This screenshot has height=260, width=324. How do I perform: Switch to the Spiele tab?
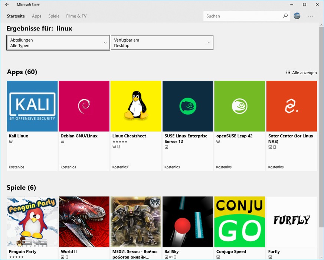(54, 16)
